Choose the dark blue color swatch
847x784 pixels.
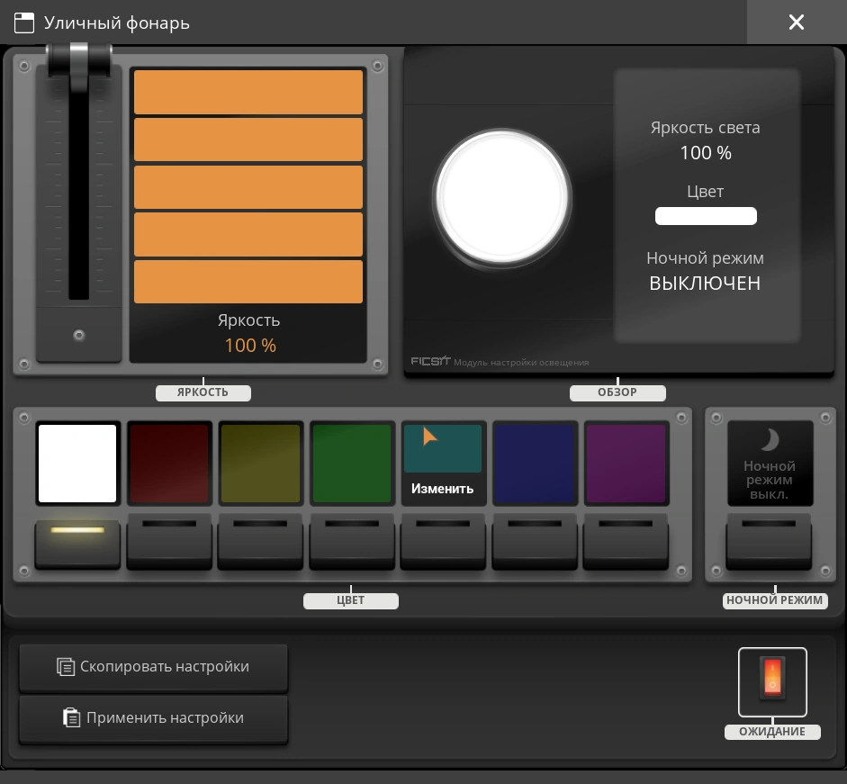pyautogui.click(x=535, y=464)
